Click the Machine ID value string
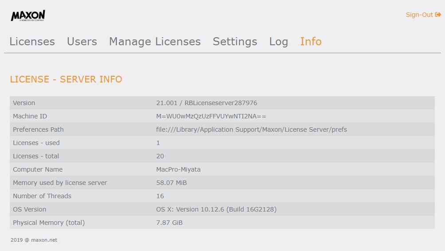Image resolution: width=445 pixels, height=251 pixels. tap(211, 116)
